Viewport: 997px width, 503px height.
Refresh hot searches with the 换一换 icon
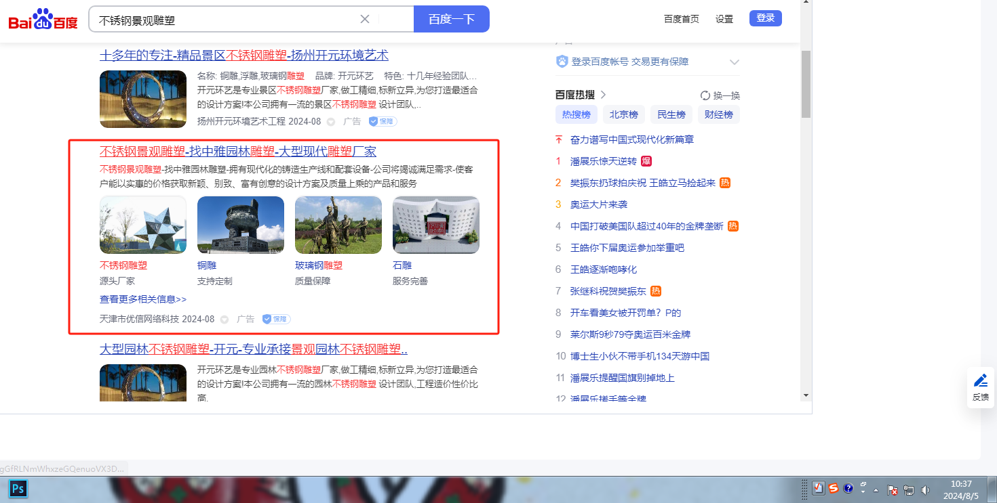pos(705,95)
